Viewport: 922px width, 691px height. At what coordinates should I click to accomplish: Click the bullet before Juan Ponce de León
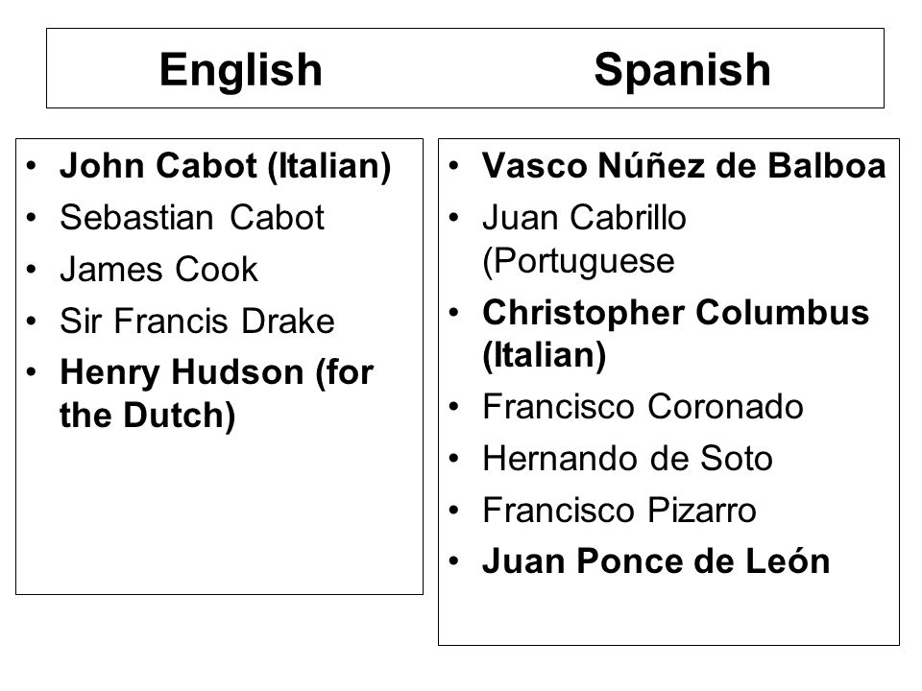pyautogui.click(x=453, y=561)
